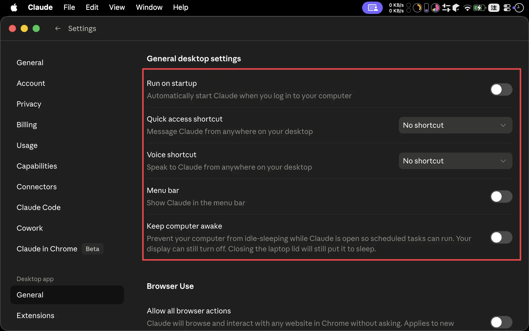Viewport: 529px width, 331px height.
Task: Click the vertical memory bar menu icon
Action: [426, 8]
